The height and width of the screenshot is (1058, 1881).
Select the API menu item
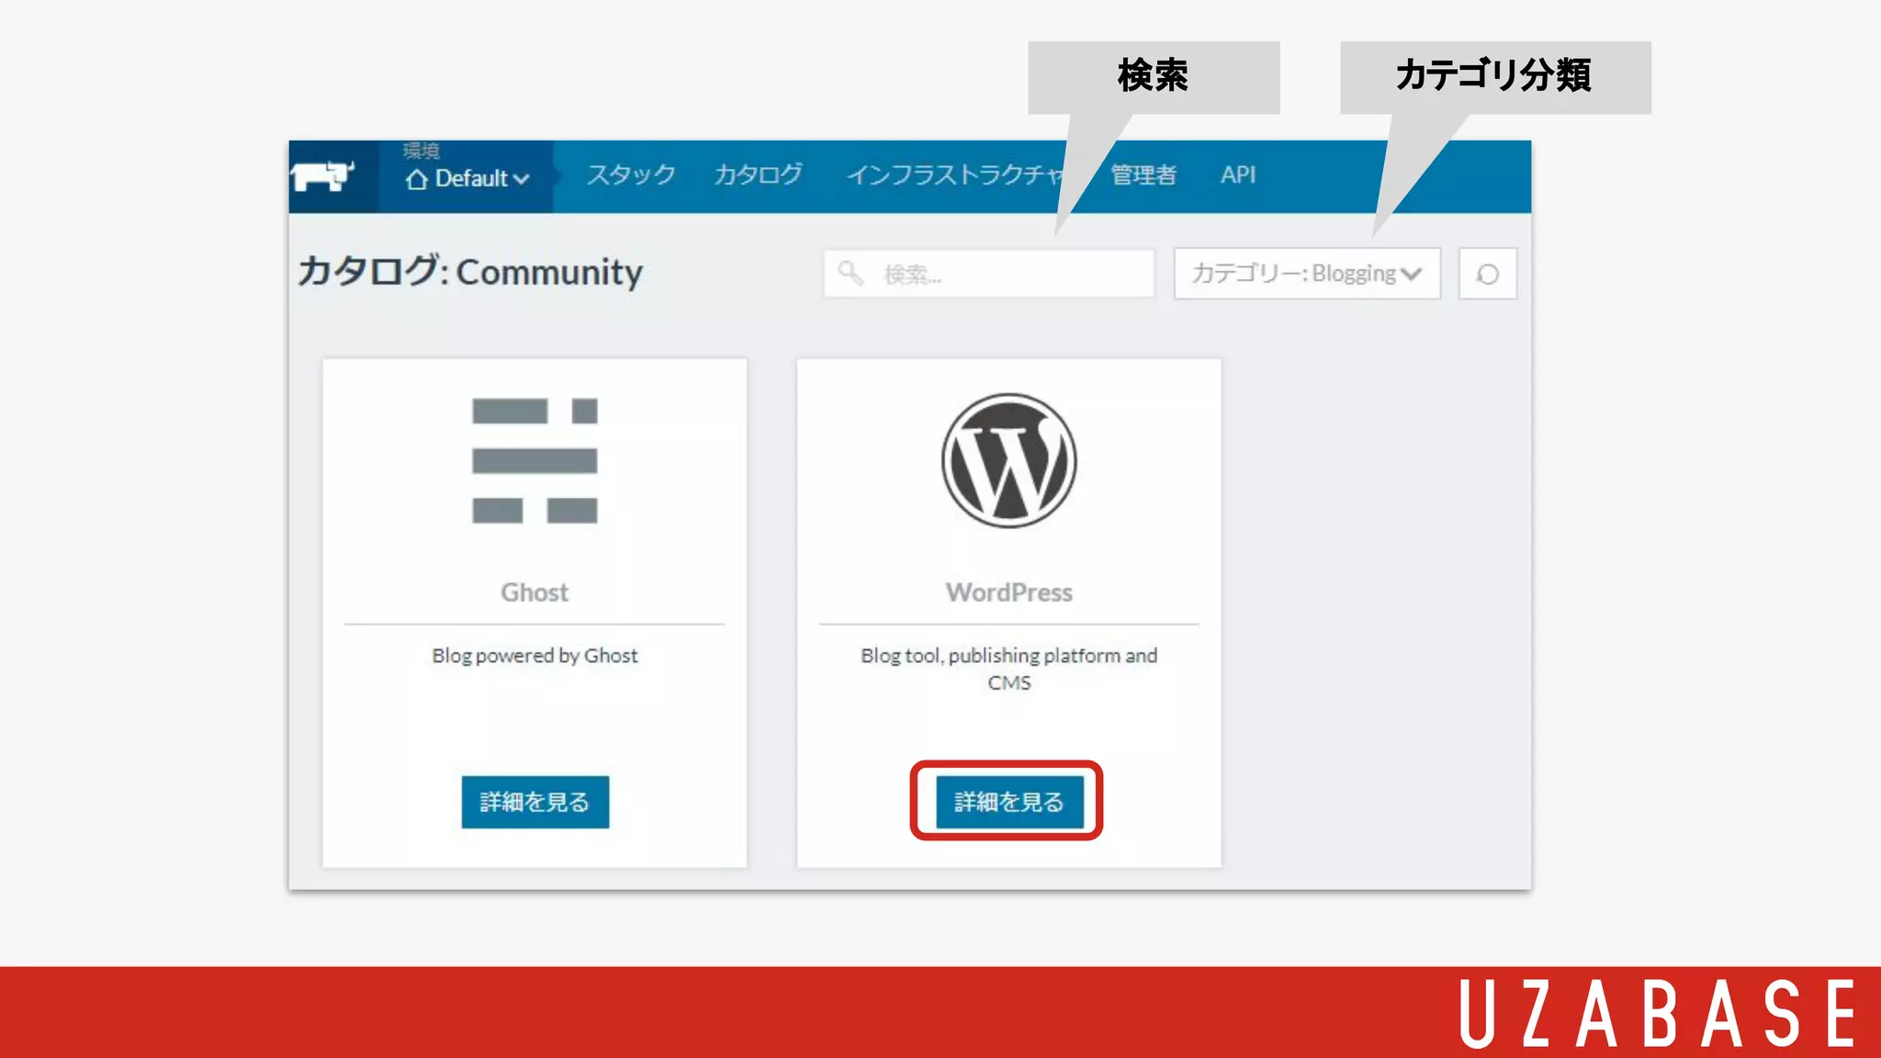[x=1237, y=174]
